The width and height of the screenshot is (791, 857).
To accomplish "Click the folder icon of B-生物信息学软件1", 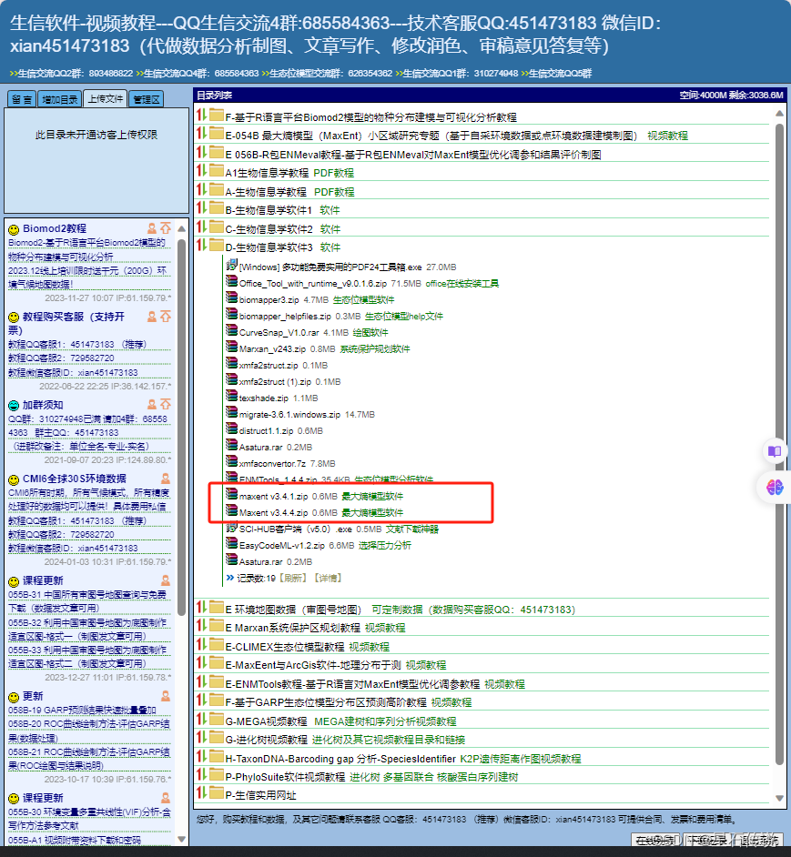I will tap(218, 208).
